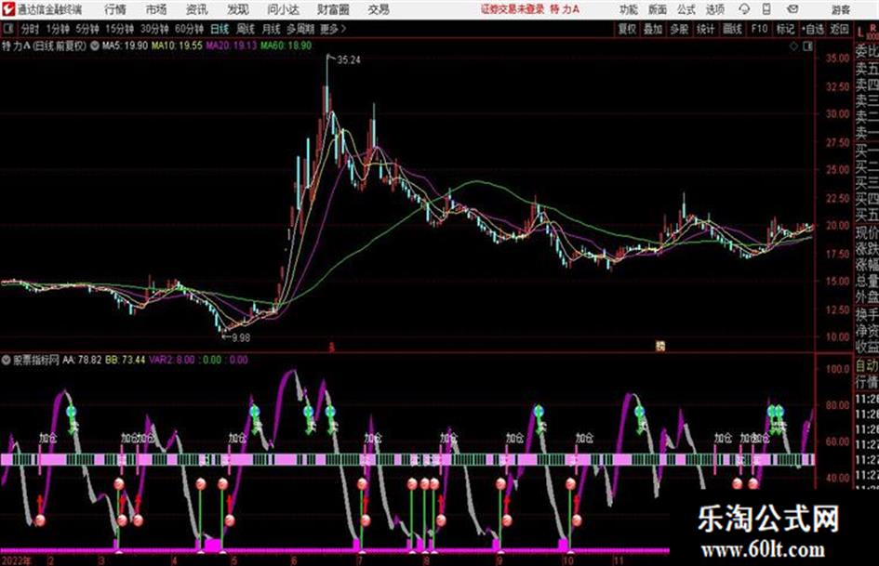Open the 发现 menu
The width and height of the screenshot is (879, 566).
pyautogui.click(x=238, y=9)
